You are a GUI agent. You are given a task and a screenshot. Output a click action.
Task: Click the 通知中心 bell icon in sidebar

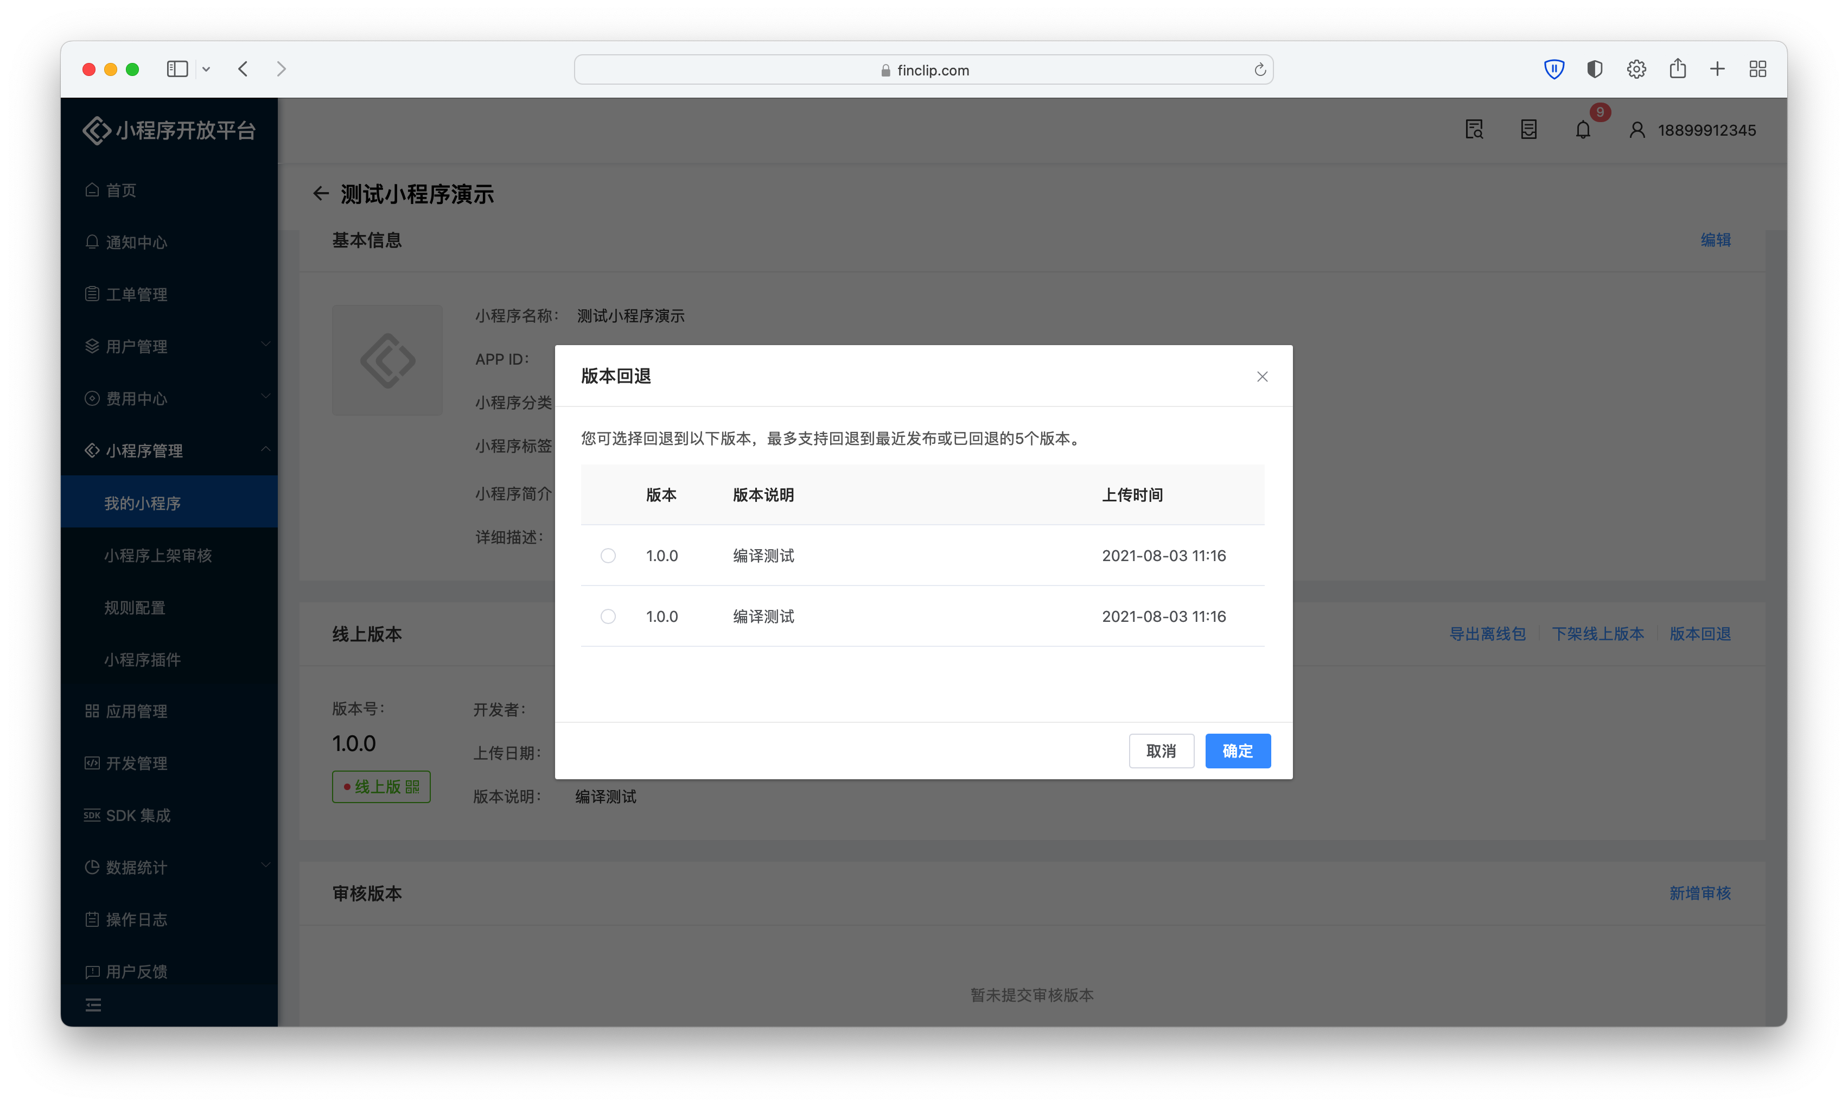[92, 241]
